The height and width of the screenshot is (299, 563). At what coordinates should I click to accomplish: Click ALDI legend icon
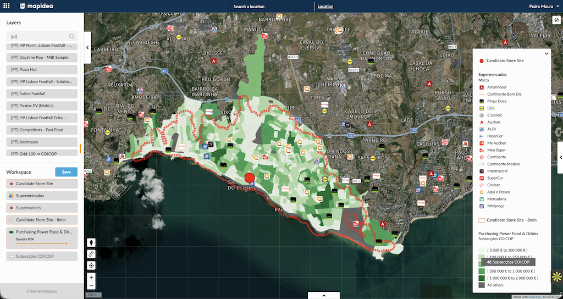(482, 129)
